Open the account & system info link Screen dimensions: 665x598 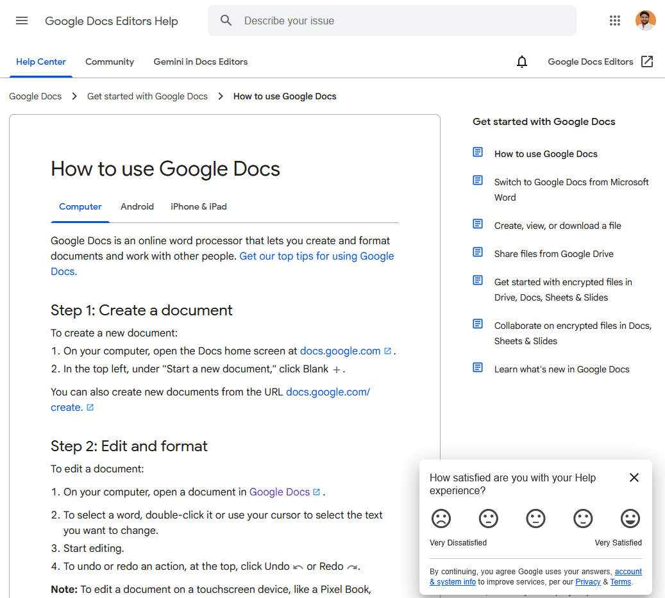[x=628, y=572]
